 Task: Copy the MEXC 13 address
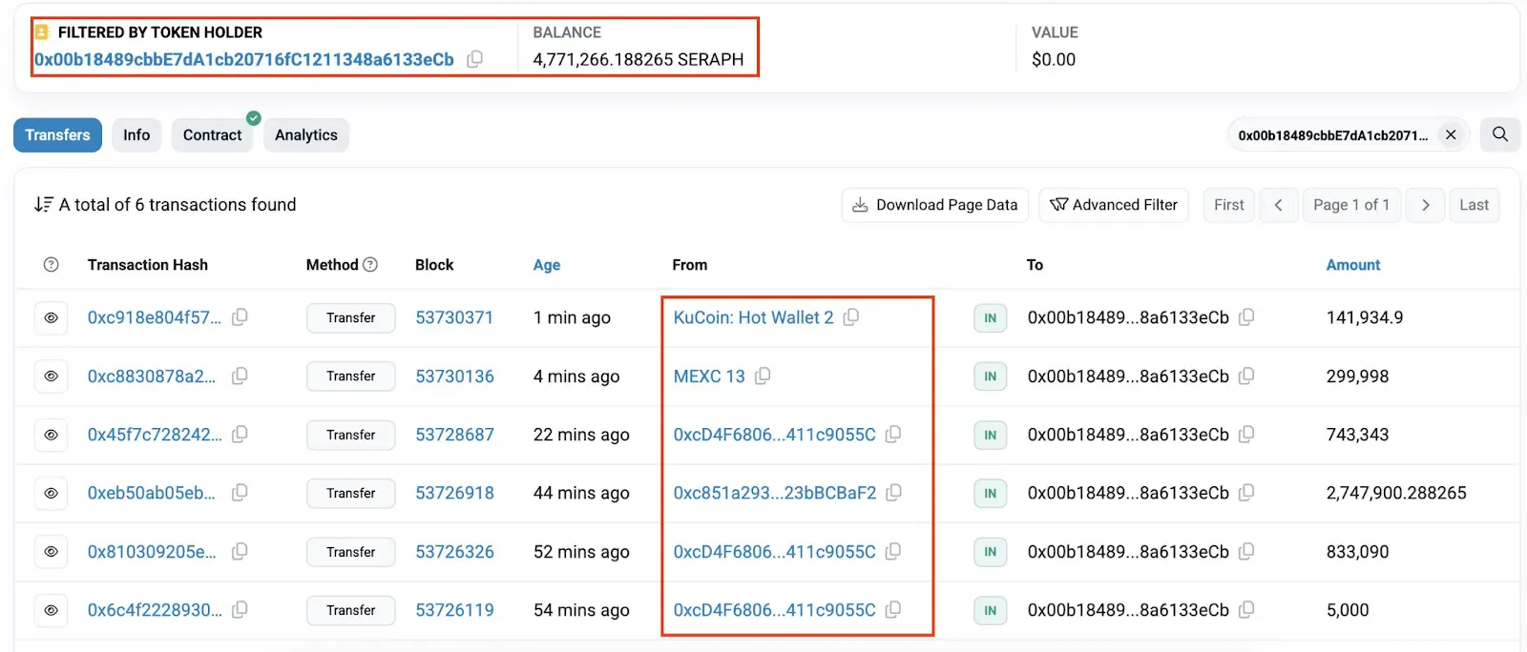(x=763, y=376)
